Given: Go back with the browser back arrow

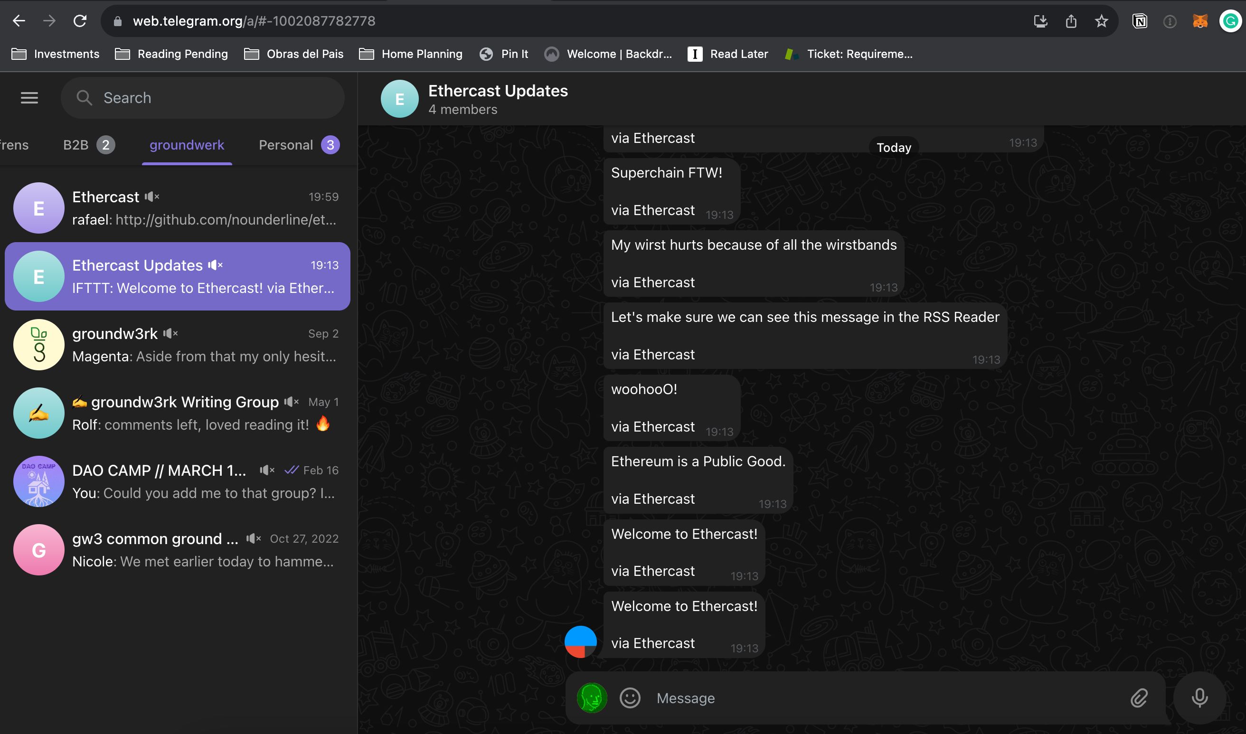Looking at the screenshot, I should (19, 21).
